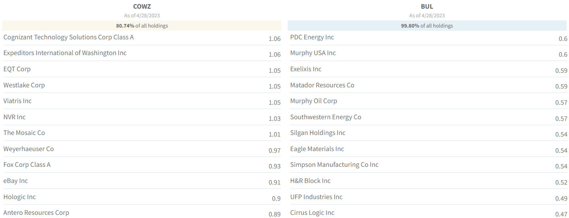Click the Viatris Inc row
This screenshot has height=218, width=569.
(142, 101)
